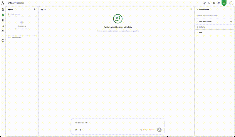Click the attachment icon in chat box
This screenshot has width=235, height=137.
click(76, 130)
